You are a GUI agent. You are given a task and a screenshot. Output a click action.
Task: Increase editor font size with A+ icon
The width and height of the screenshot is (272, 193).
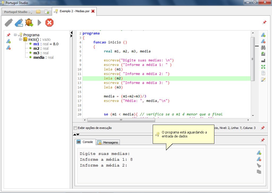click(x=263, y=35)
